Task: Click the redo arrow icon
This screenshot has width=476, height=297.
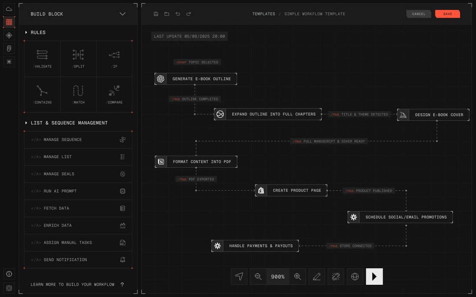Action: point(189,14)
